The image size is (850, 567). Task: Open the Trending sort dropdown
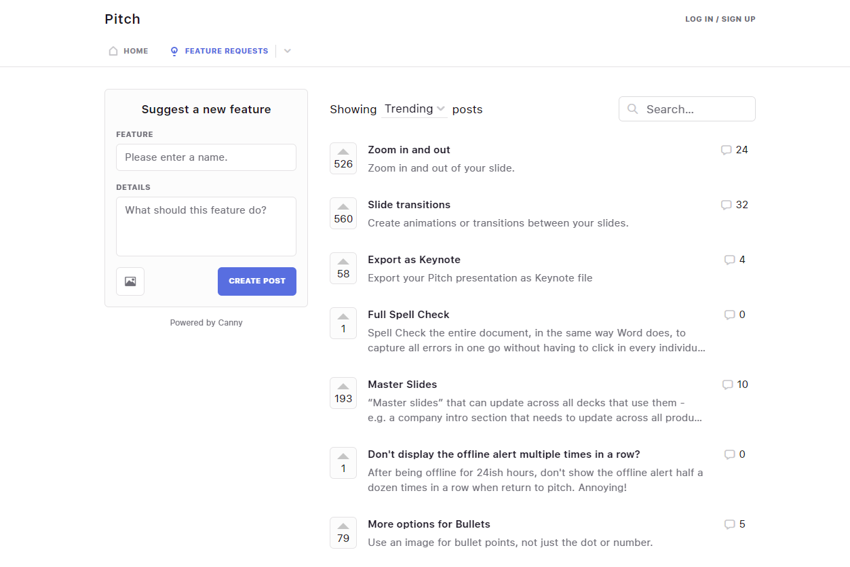pyautogui.click(x=414, y=109)
